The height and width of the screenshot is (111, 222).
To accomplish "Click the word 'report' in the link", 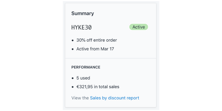I will coord(132,98).
